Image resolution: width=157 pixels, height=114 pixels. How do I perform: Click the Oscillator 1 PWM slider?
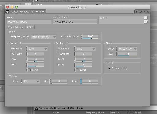36,65
